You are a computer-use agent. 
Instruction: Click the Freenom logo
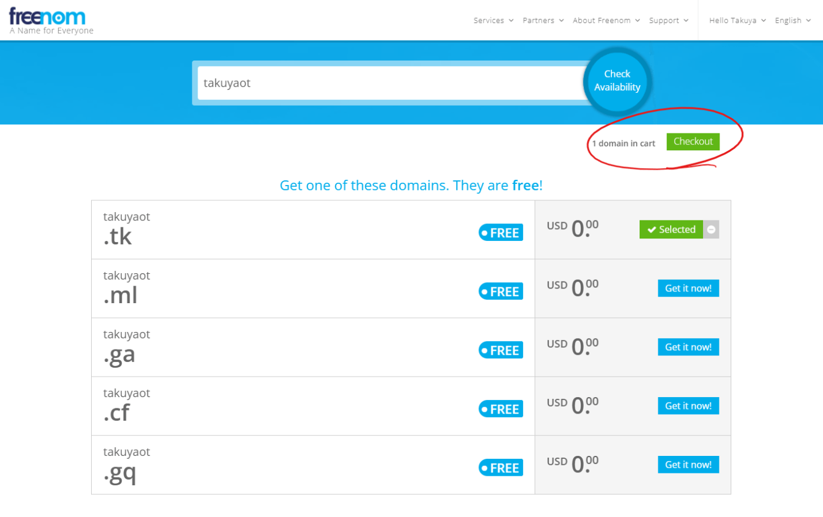coord(48,16)
